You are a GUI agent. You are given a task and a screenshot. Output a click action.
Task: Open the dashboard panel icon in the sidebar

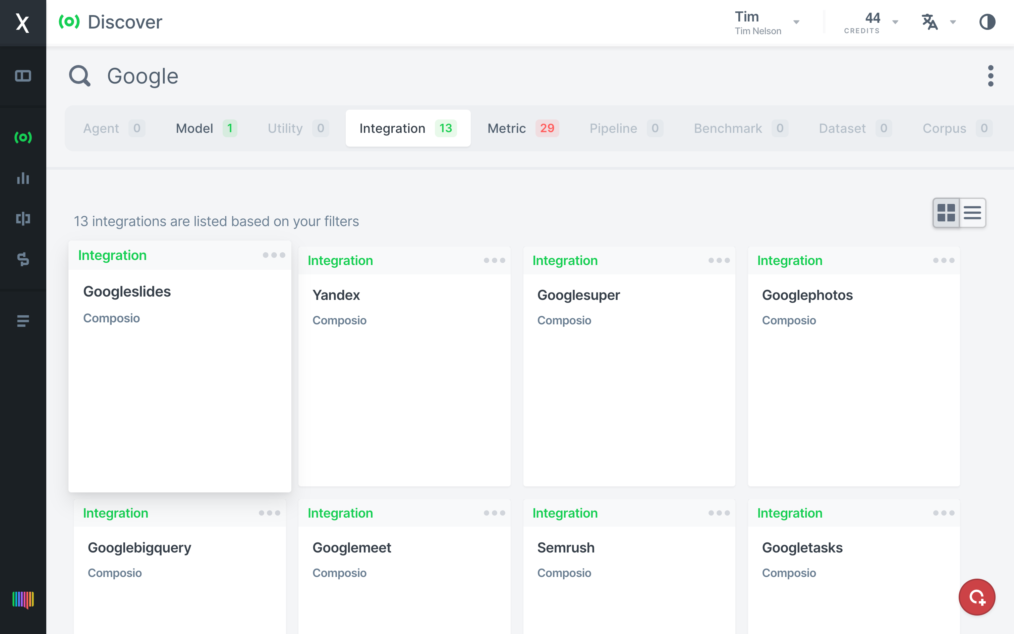coord(22,76)
